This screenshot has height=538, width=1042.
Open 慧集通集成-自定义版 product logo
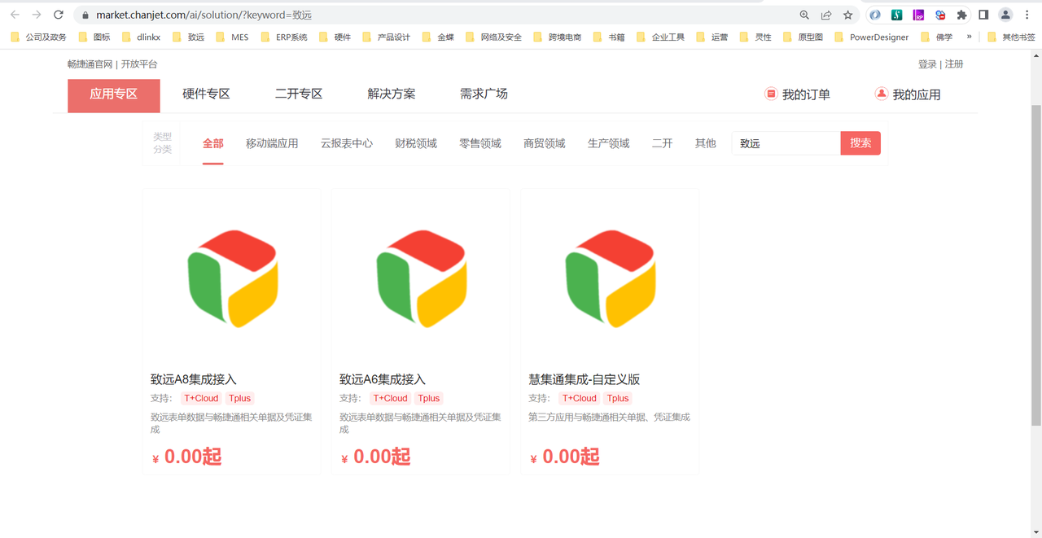pos(610,278)
